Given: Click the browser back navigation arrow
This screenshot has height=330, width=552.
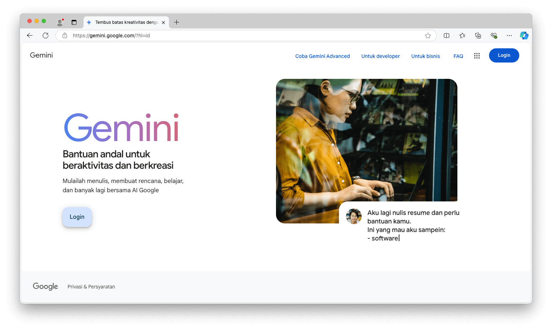Looking at the screenshot, I should coord(30,35).
